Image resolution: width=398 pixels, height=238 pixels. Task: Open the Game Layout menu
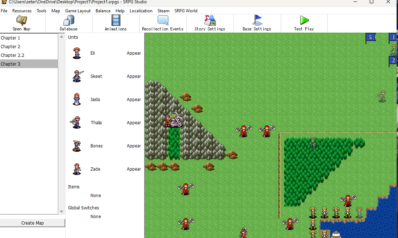click(x=77, y=11)
